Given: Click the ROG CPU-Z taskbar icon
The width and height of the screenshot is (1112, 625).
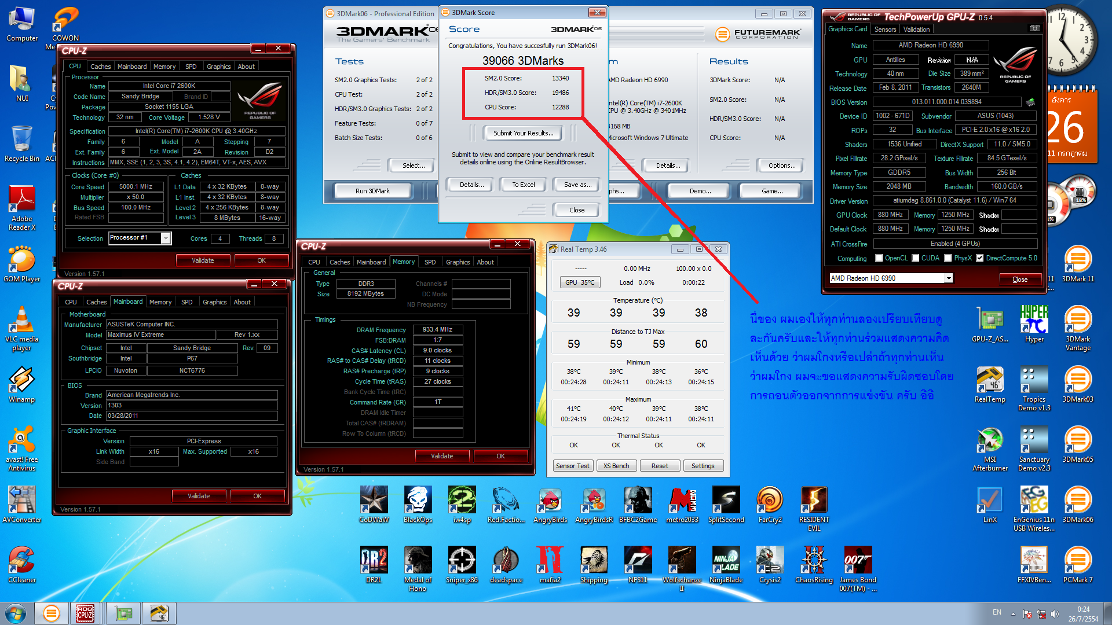Looking at the screenshot, I should 85,613.
